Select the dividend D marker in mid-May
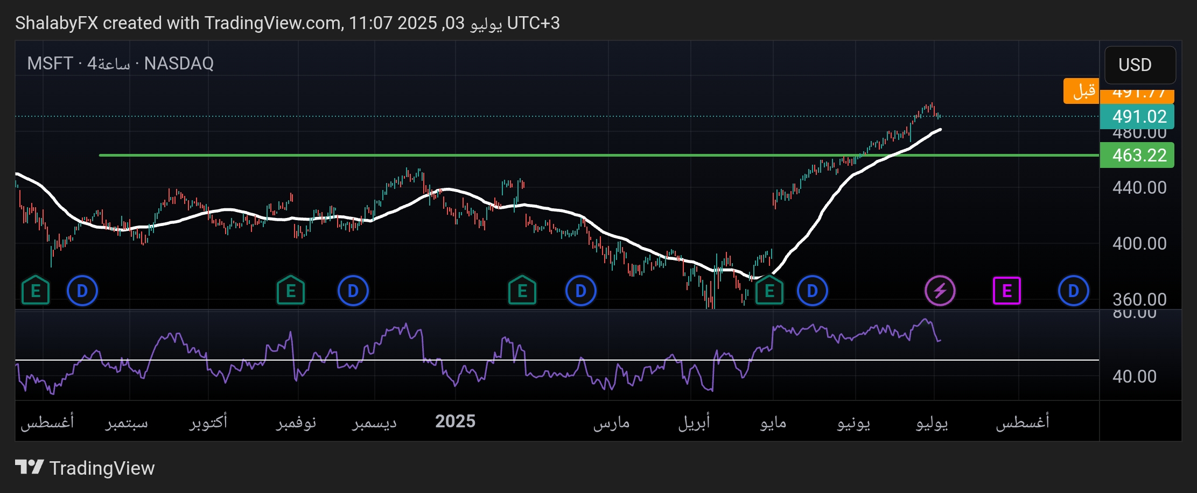This screenshot has width=1197, height=493. coord(812,291)
